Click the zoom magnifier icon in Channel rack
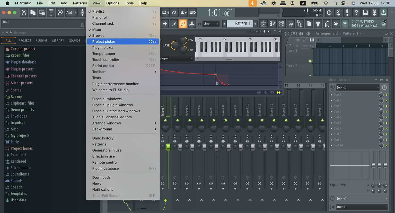Viewport: 395px width, 213px height. 295,33
